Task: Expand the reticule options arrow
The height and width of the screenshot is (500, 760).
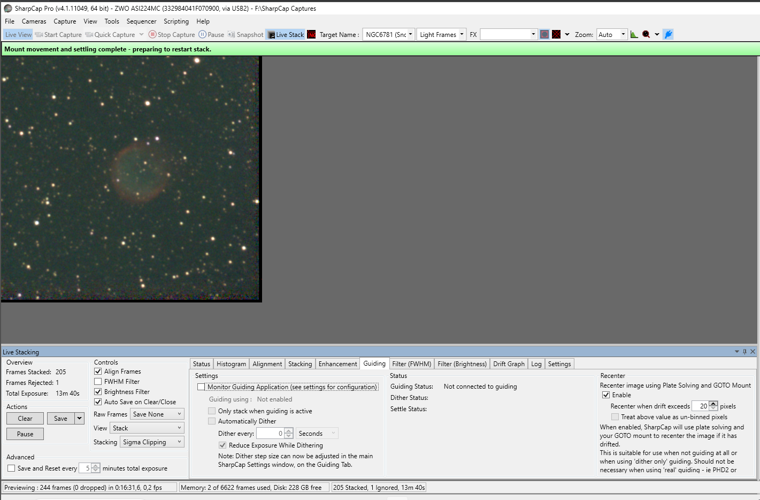Action: pos(567,34)
